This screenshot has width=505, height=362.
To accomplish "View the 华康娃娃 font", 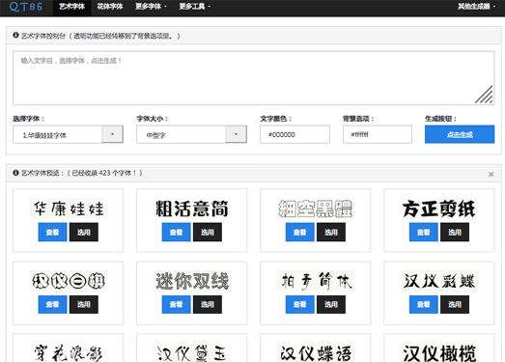I will click(x=52, y=233).
